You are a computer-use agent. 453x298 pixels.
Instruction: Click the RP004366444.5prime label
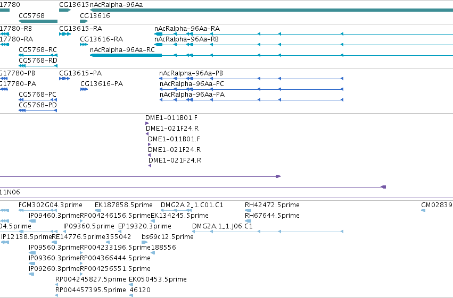pyautogui.click(x=116, y=258)
